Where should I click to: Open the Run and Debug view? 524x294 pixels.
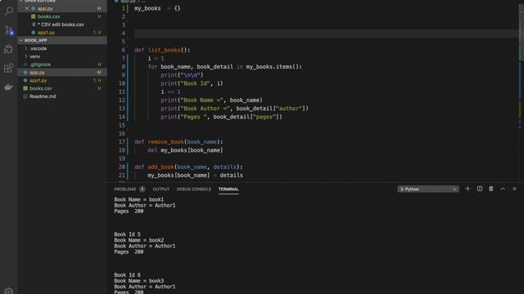tap(9, 49)
